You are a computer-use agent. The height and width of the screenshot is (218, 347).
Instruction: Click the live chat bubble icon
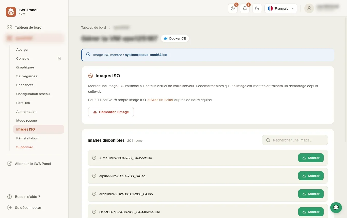(336, 208)
